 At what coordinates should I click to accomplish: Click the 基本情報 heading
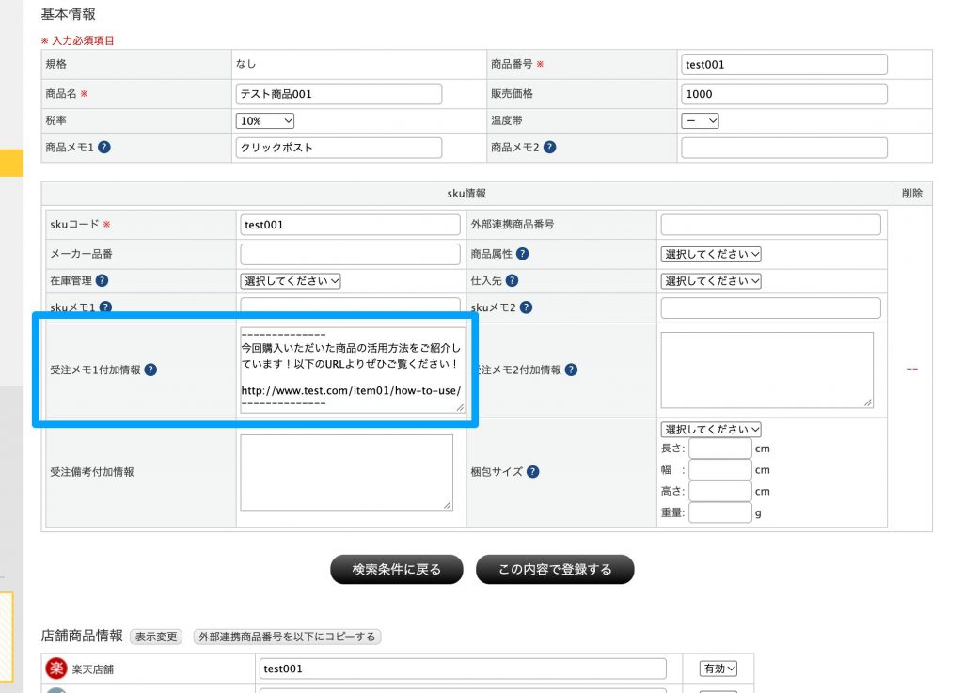(x=68, y=13)
